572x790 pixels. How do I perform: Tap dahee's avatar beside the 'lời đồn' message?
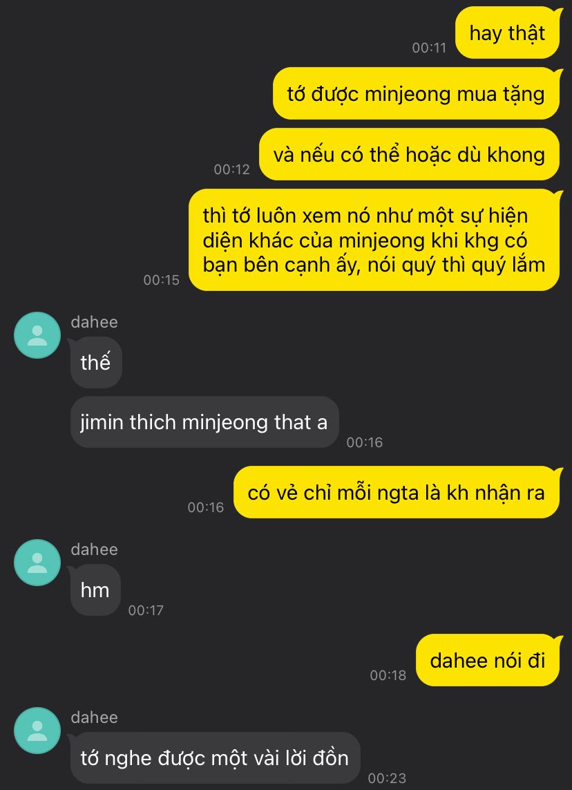37,731
